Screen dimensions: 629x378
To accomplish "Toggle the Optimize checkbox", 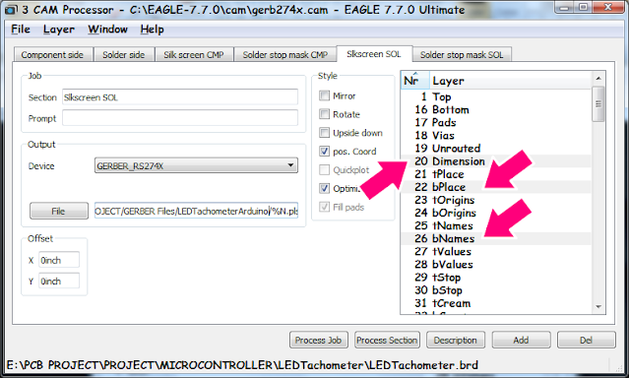I will (324, 188).
